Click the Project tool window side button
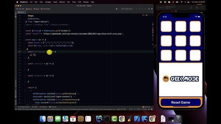 click(16, 14)
